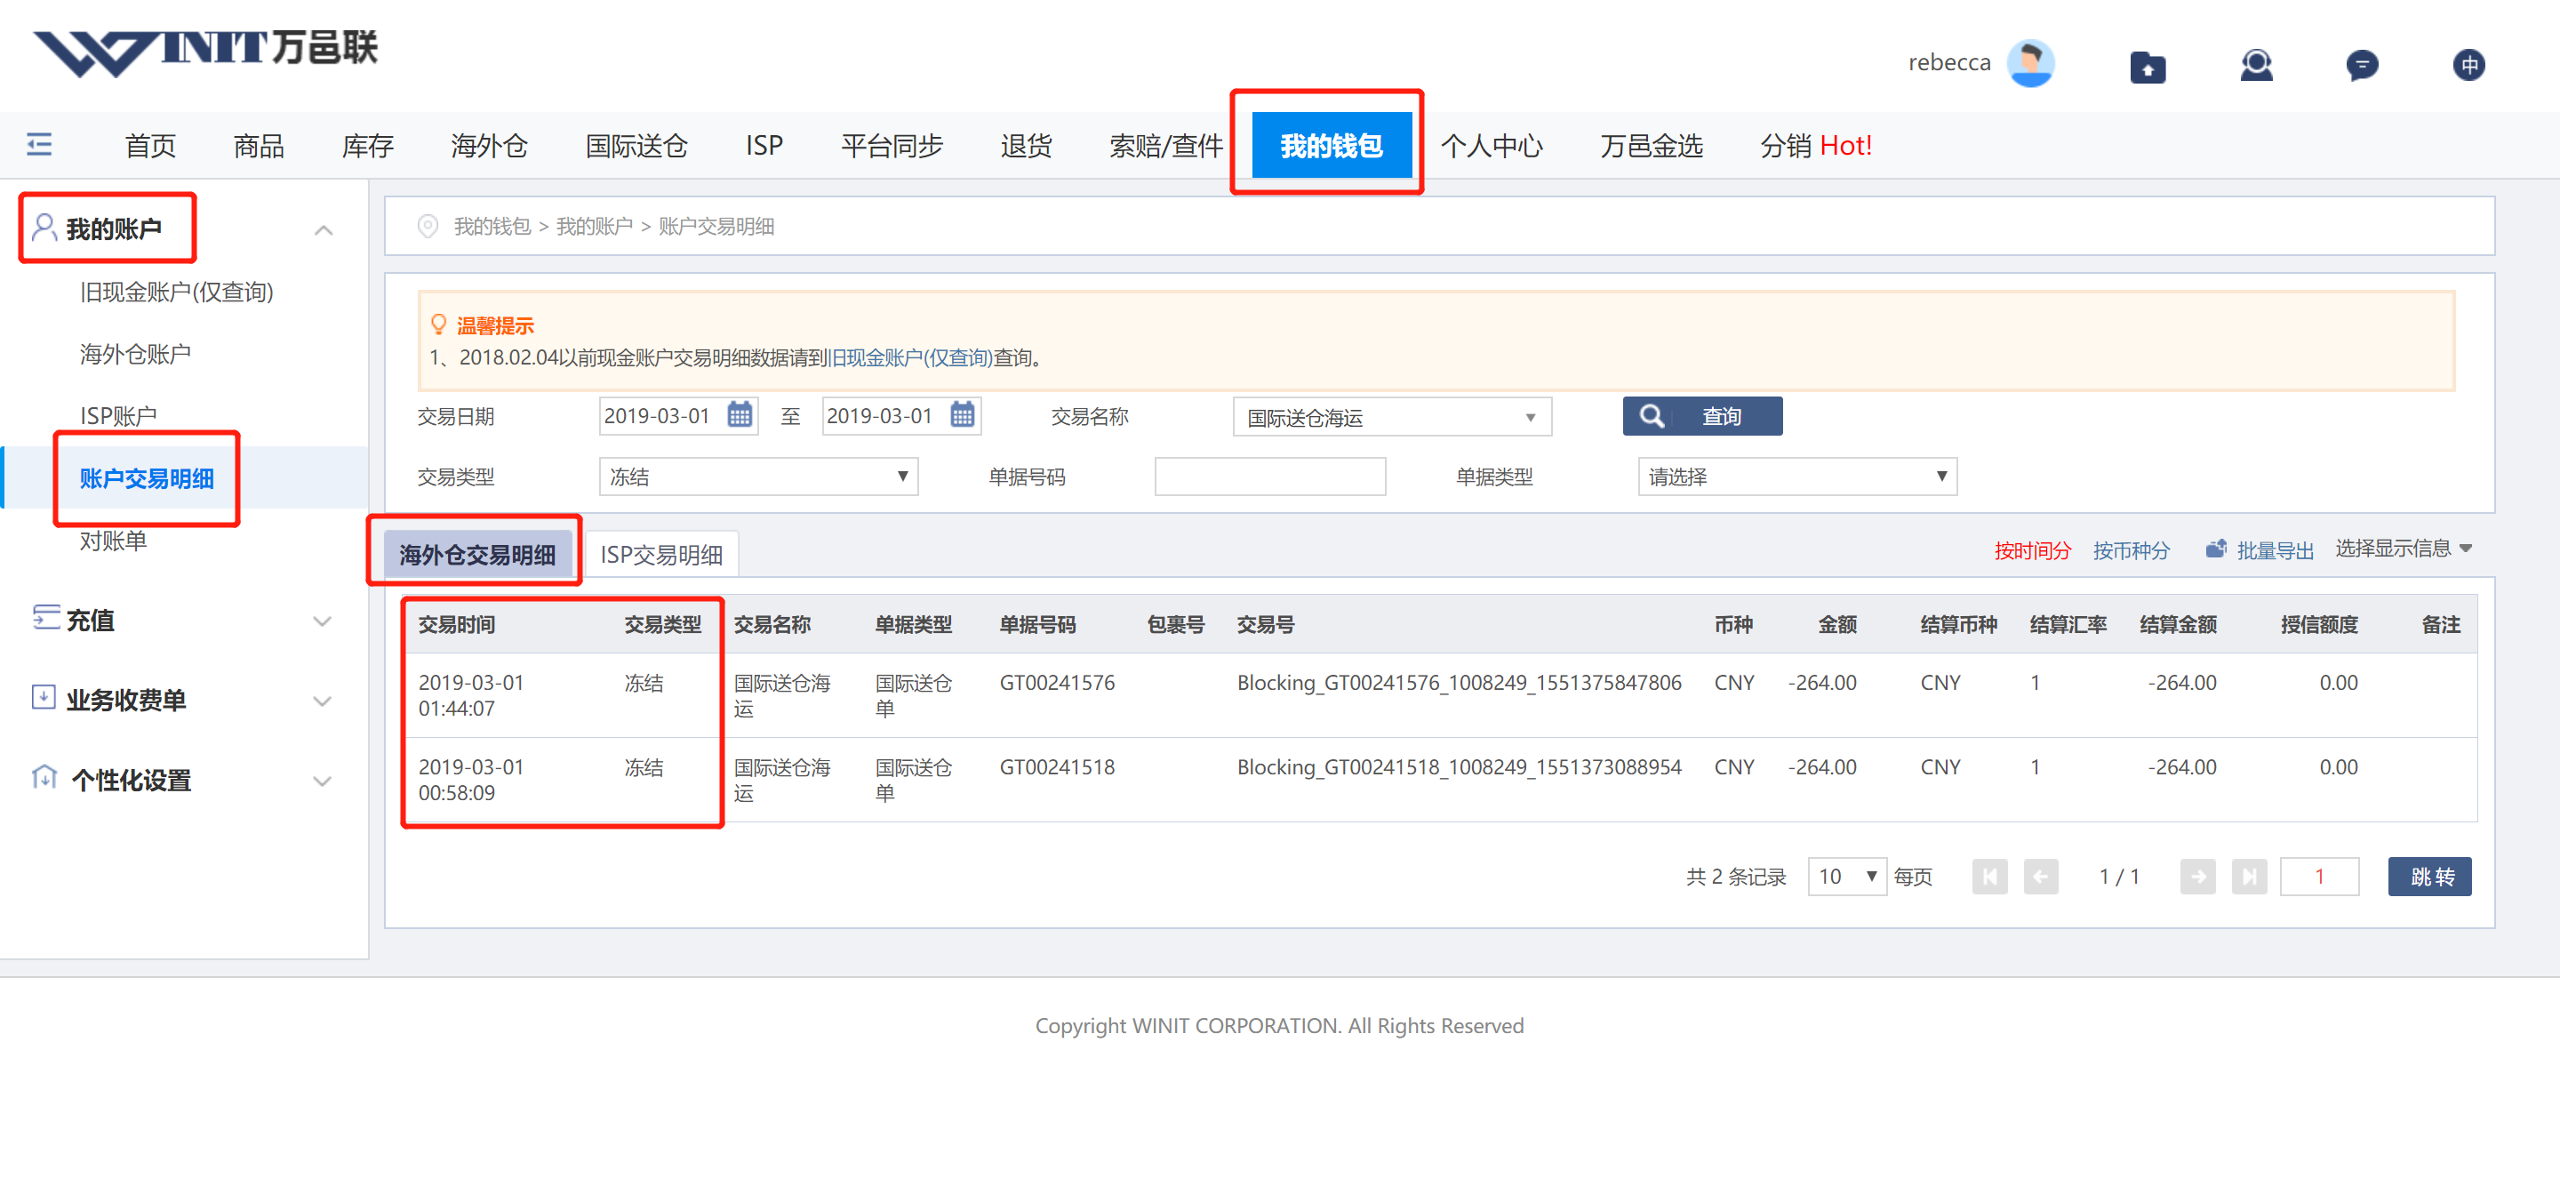Click the WINIT 万邑联 logo
Screen dimensions: 2560x1178
[205, 52]
